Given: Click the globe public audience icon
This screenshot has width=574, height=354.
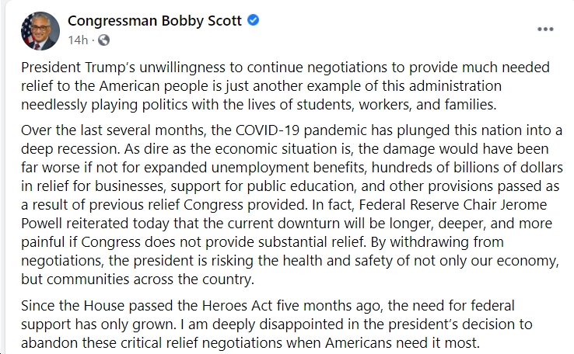Looking at the screenshot, I should pyautogui.click(x=103, y=40).
